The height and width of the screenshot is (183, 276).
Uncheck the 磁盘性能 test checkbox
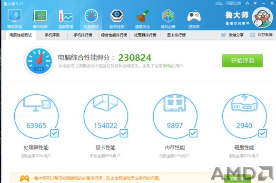(x=263, y=134)
